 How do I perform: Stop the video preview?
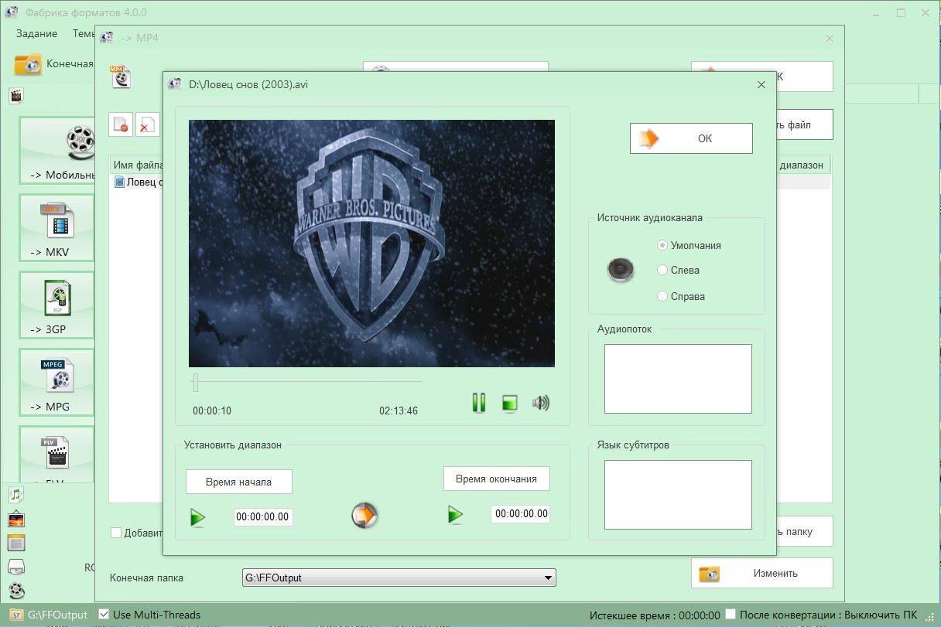[509, 403]
